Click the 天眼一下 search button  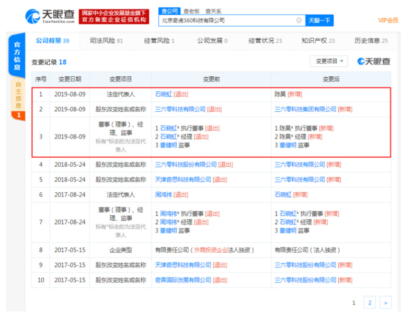point(319,20)
